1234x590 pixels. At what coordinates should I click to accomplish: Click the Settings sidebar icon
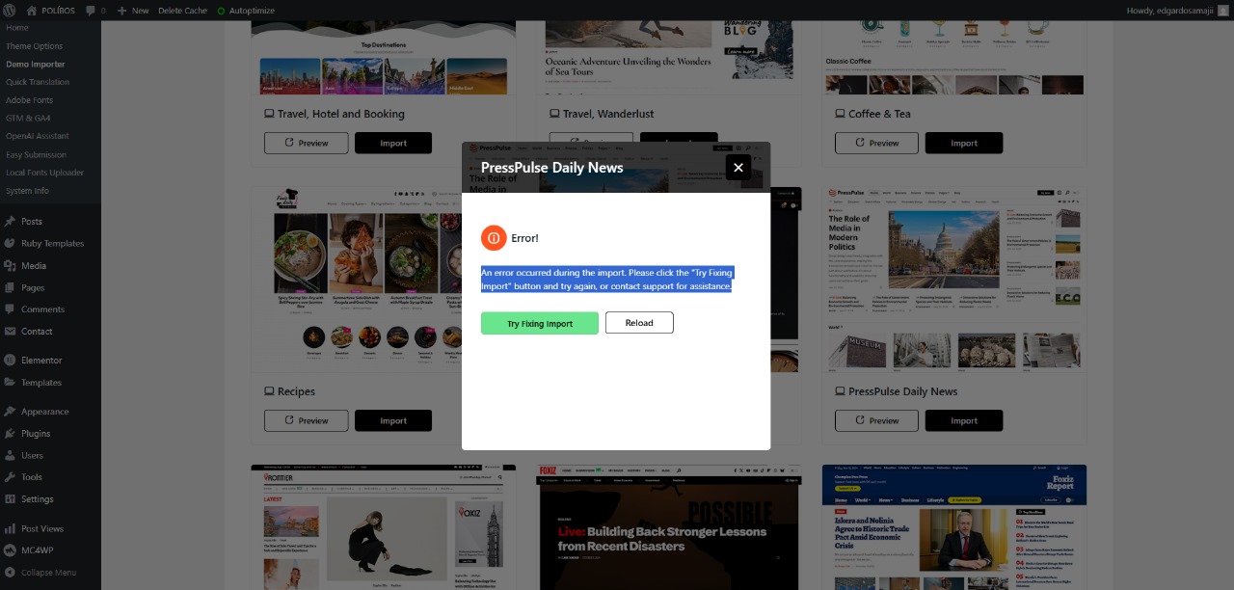pos(10,499)
